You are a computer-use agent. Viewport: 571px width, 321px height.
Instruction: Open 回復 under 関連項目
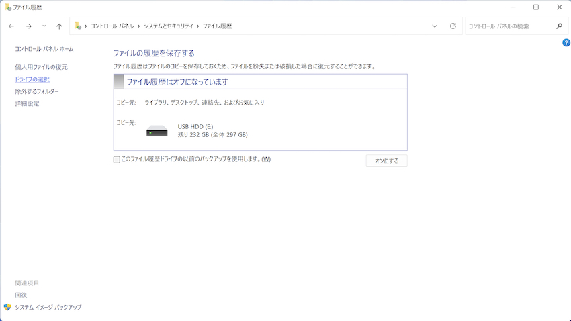pos(21,295)
